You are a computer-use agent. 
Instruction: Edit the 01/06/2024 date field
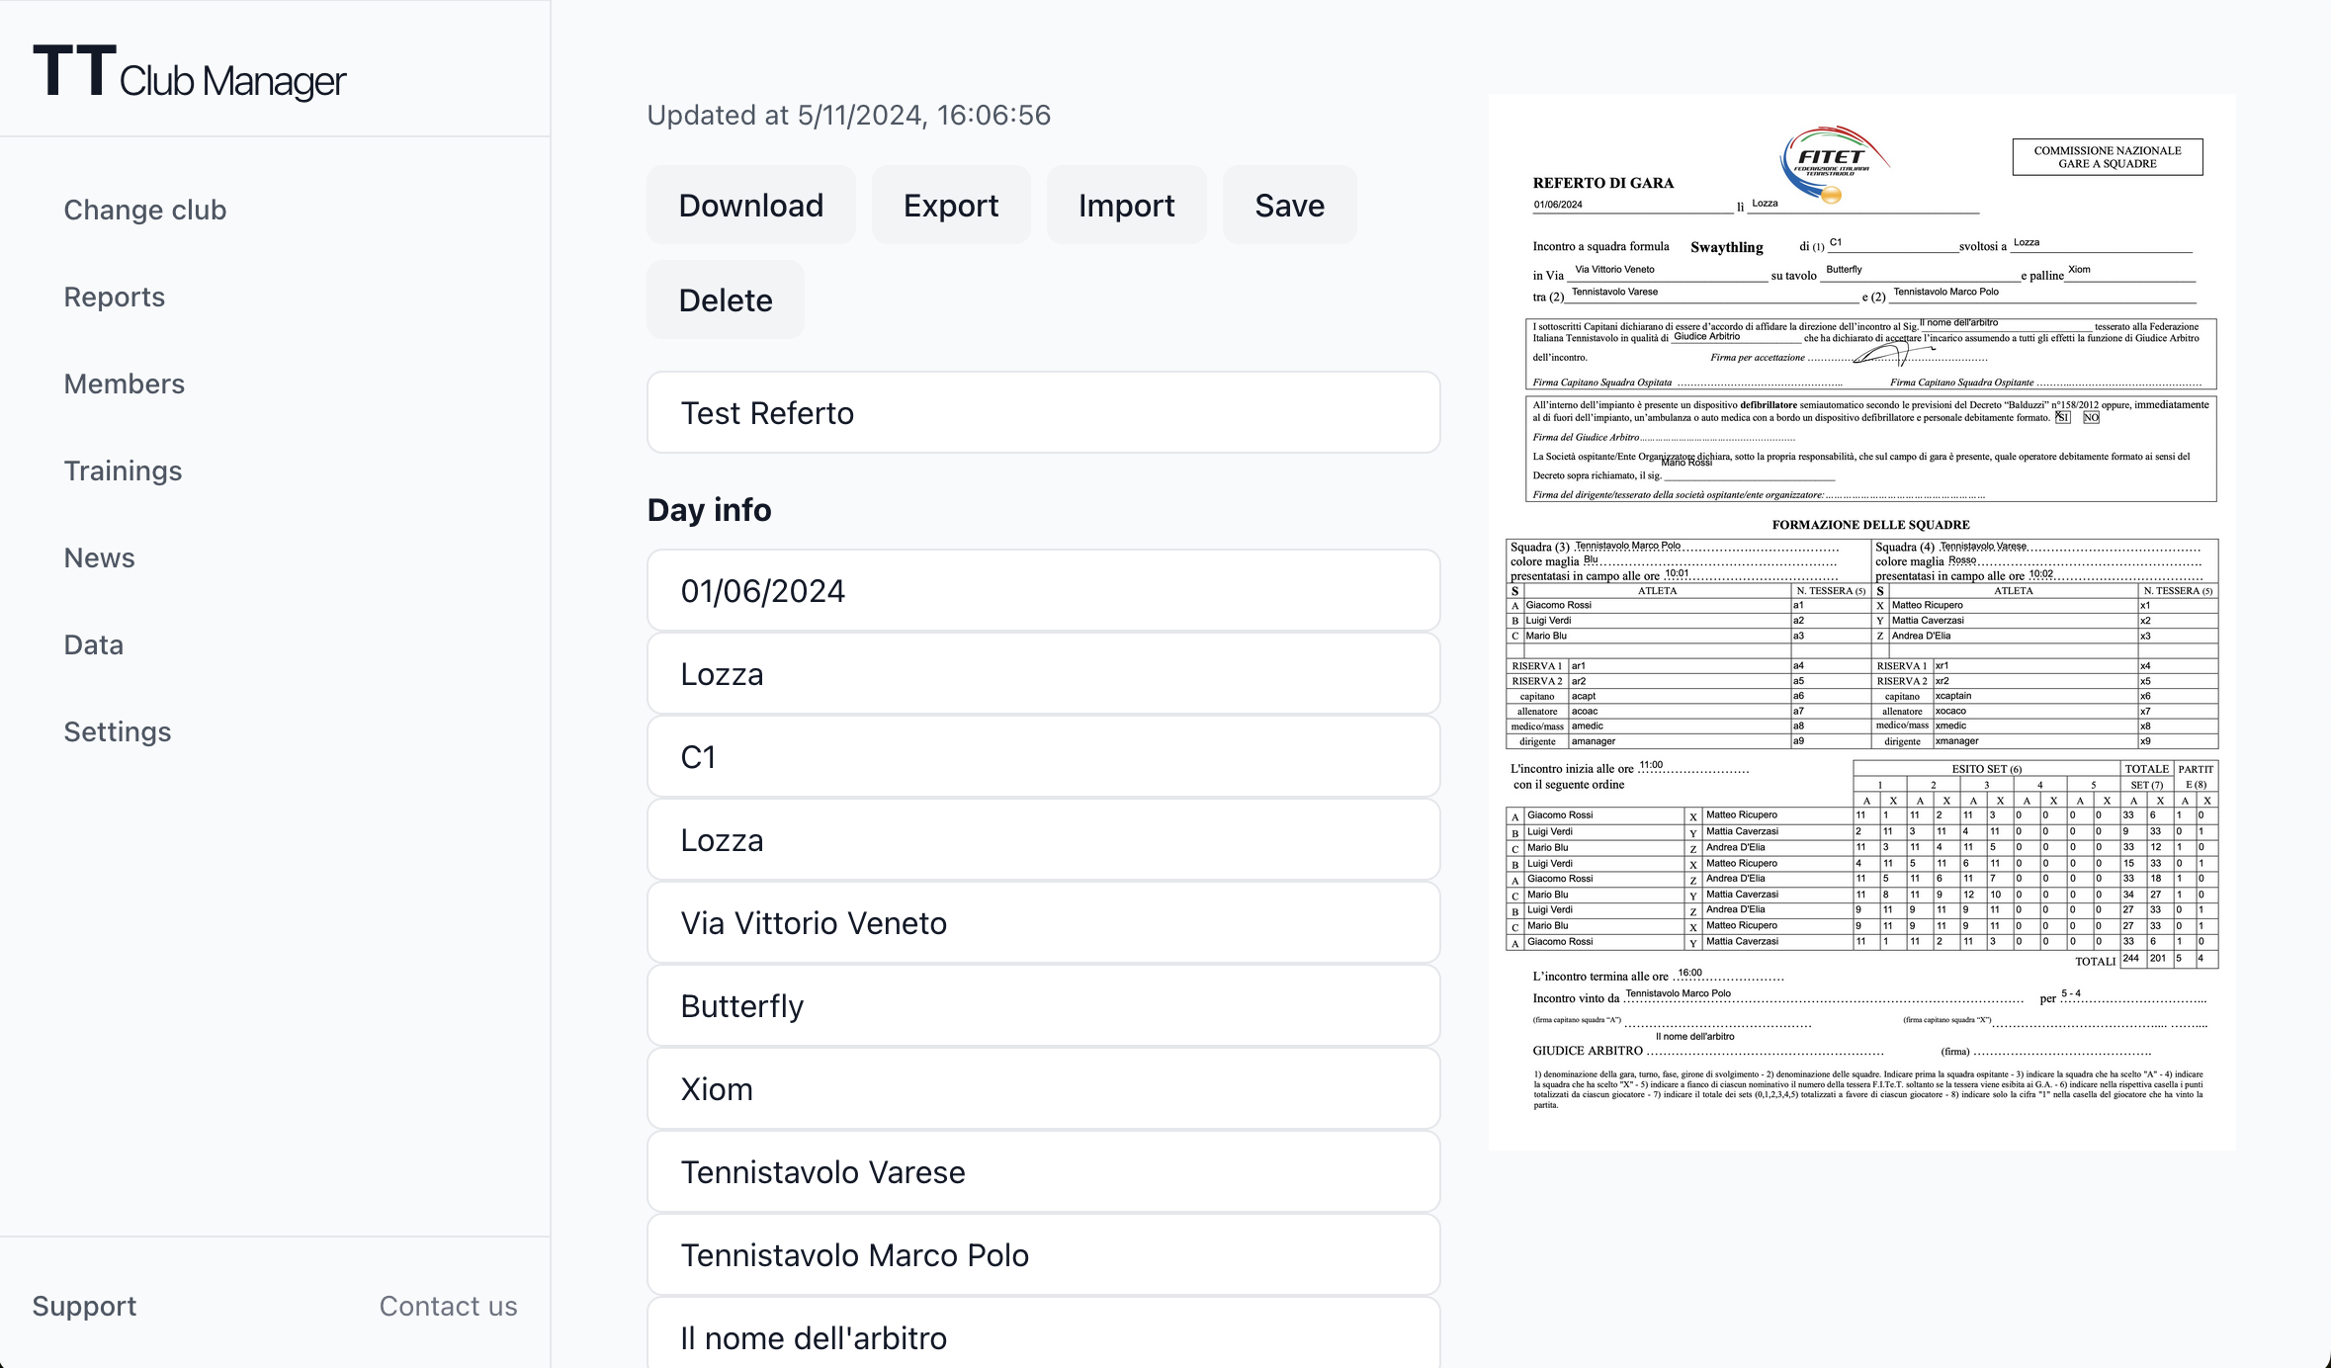tap(1043, 591)
